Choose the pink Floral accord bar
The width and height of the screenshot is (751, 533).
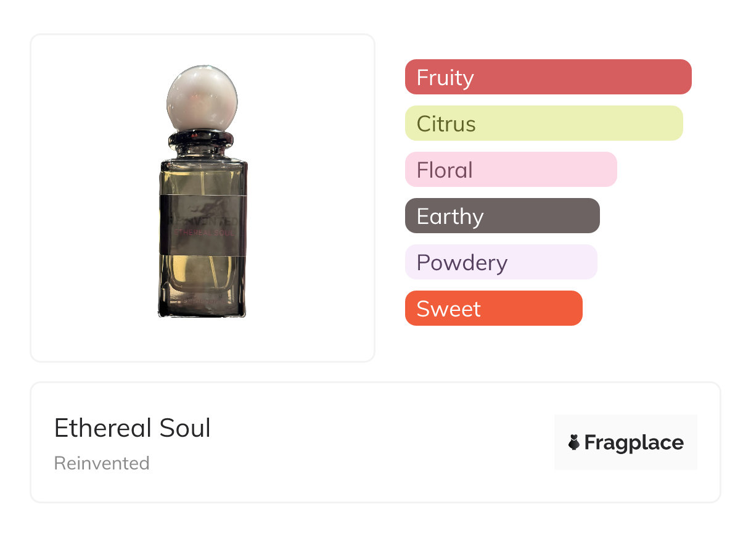(x=511, y=170)
